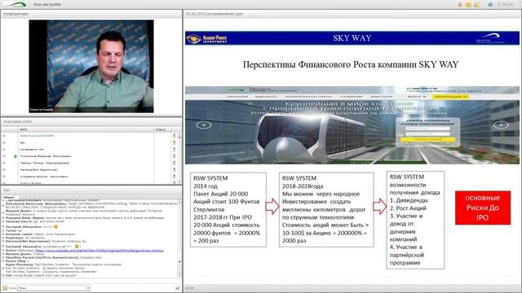The height and width of the screenshot is (293, 522).
Task: Click the "RSW SYSTEM 2014 год" text box
Action: (x=228, y=210)
